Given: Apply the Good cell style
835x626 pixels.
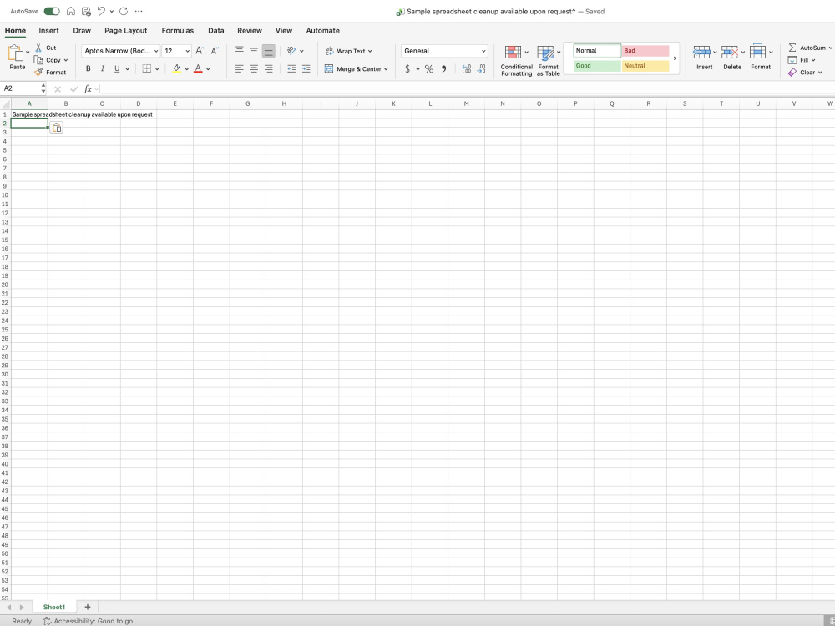Looking at the screenshot, I should click(x=597, y=66).
